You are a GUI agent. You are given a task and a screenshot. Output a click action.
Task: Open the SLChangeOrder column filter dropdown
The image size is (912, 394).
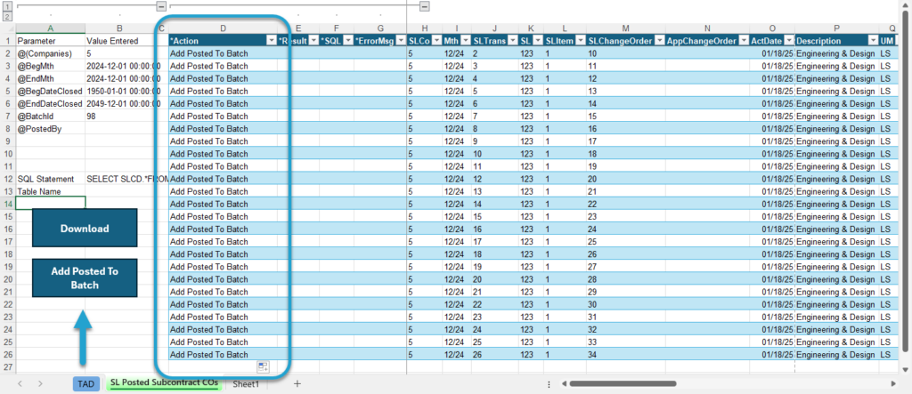[658, 40]
